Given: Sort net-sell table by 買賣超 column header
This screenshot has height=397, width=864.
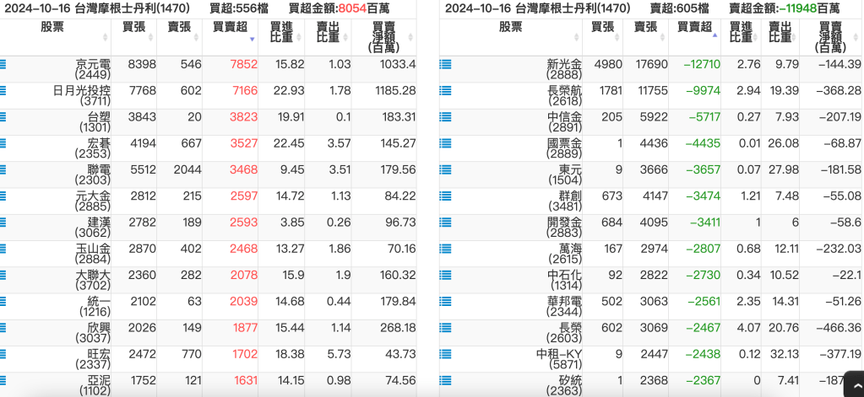Looking at the screenshot, I should [x=696, y=27].
